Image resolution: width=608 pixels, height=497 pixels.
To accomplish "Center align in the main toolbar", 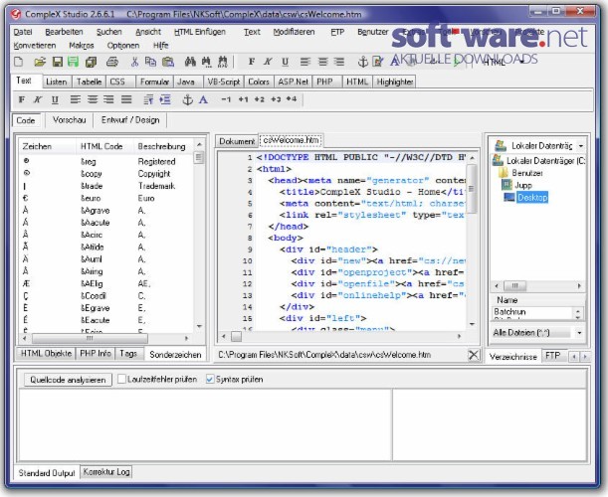I will point(322,62).
